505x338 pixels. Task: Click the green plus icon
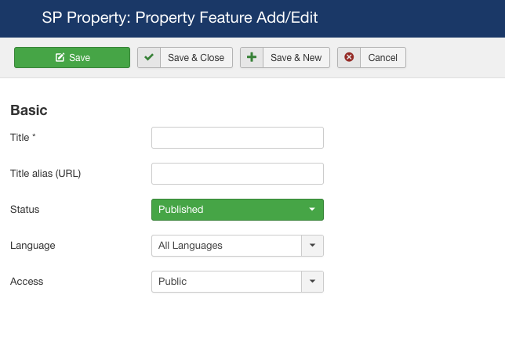[252, 58]
